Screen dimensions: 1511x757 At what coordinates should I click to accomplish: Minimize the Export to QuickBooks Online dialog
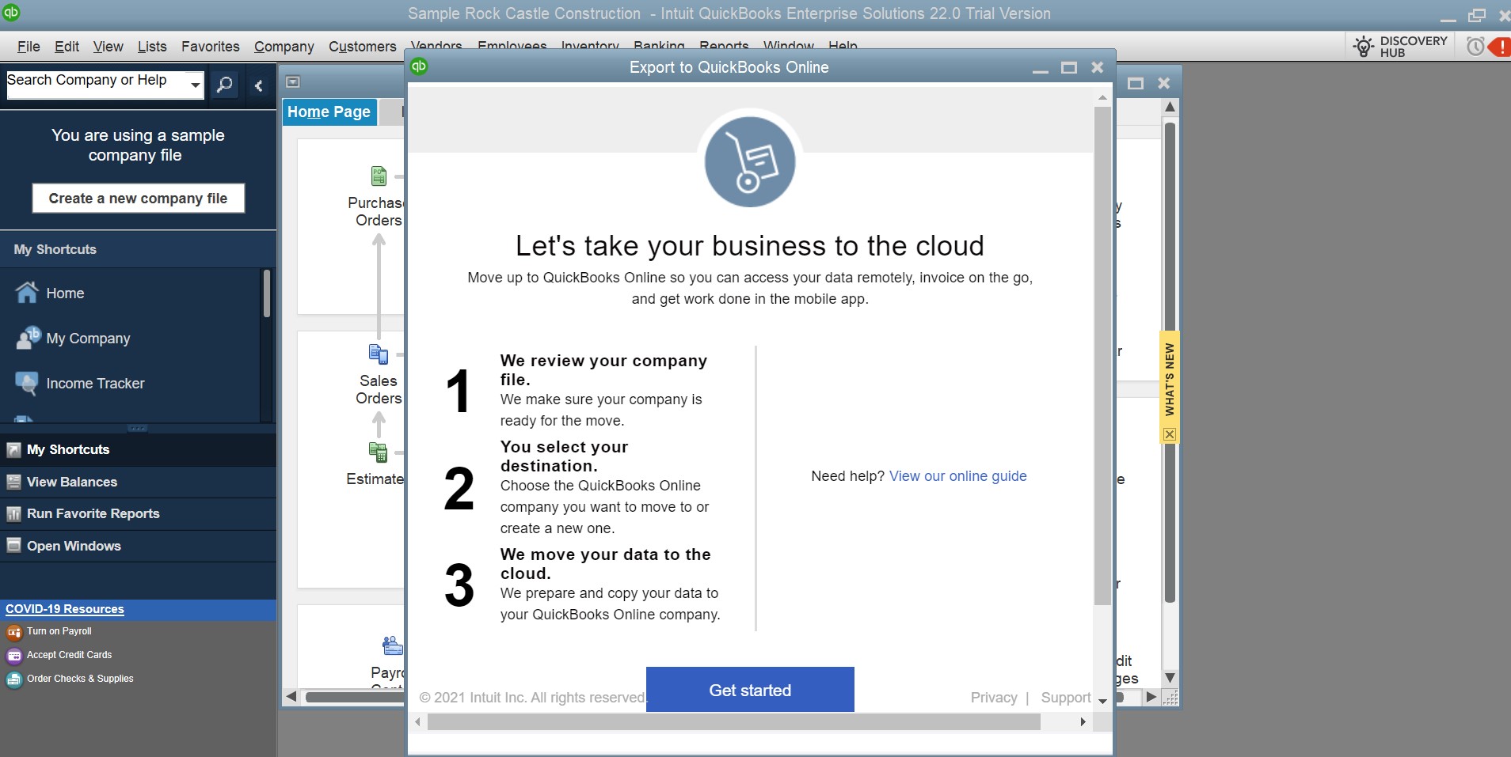tap(1041, 70)
